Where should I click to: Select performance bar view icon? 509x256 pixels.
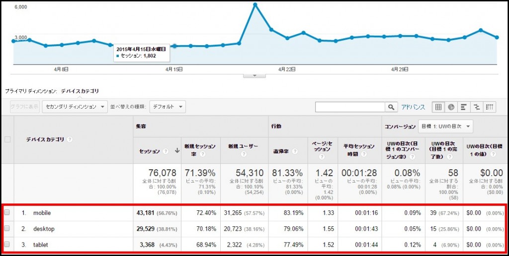464,107
